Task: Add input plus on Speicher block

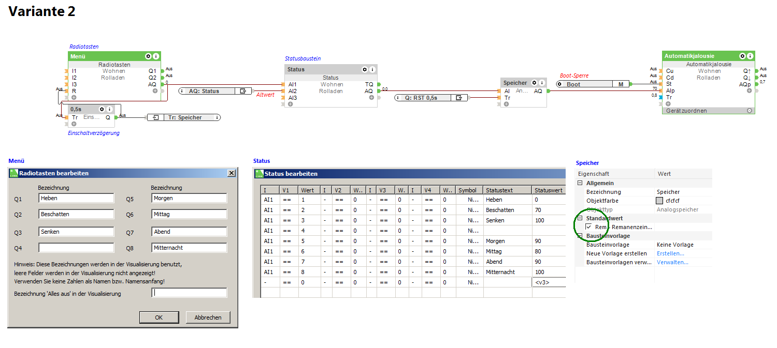Action: 506,104
